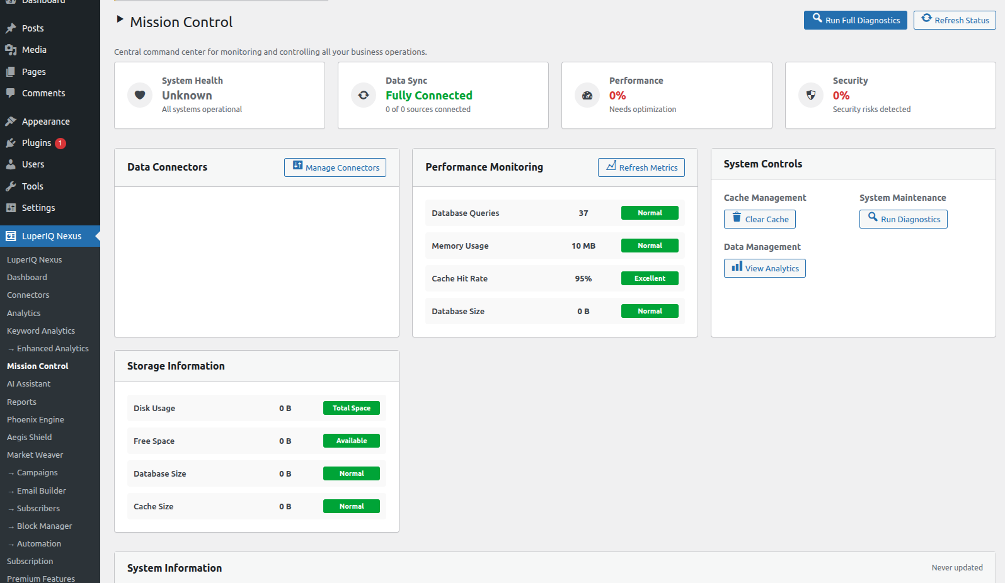This screenshot has width=1005, height=583.
Task: Open View Analytics under Data Management
Action: pos(764,268)
